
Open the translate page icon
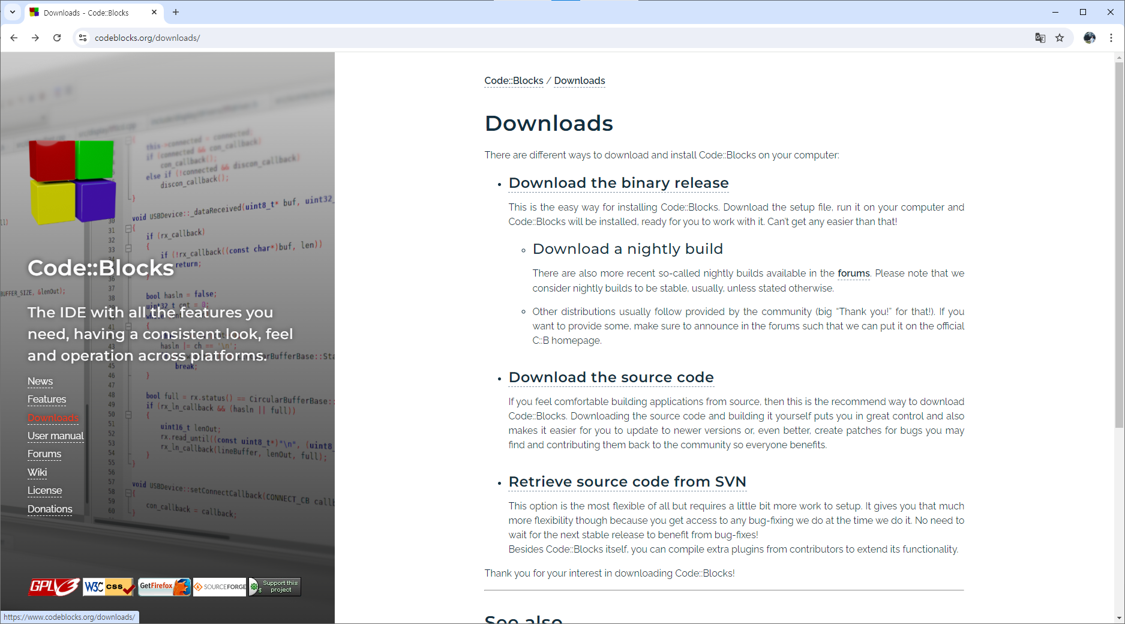coord(1040,38)
